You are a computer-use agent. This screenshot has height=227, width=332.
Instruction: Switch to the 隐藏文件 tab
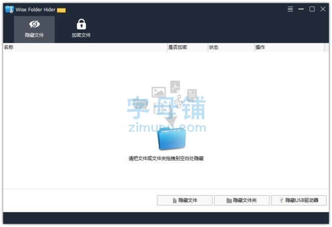34,29
